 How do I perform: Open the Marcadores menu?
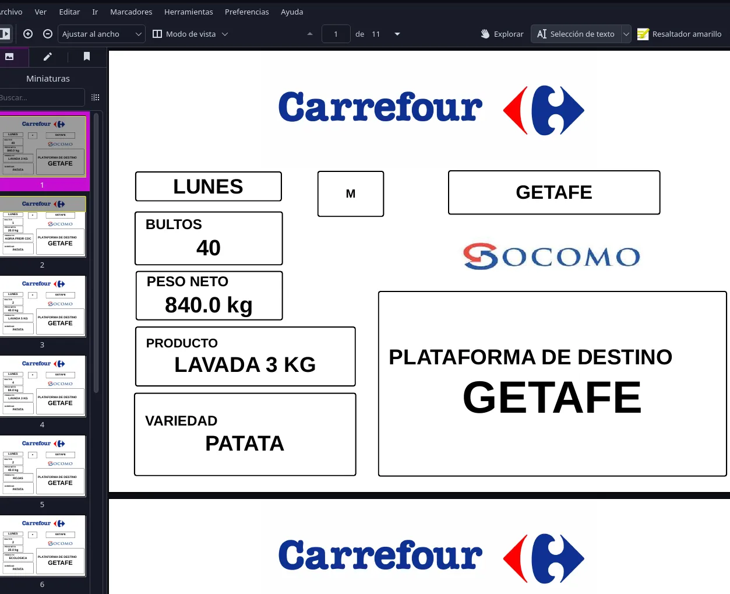click(131, 12)
